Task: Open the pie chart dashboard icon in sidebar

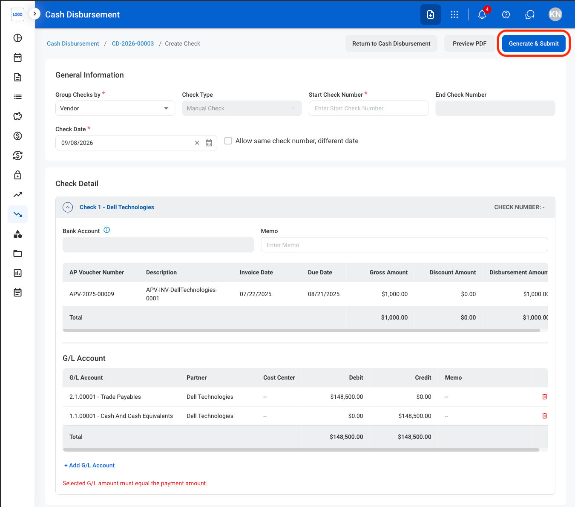Action: pos(17,38)
